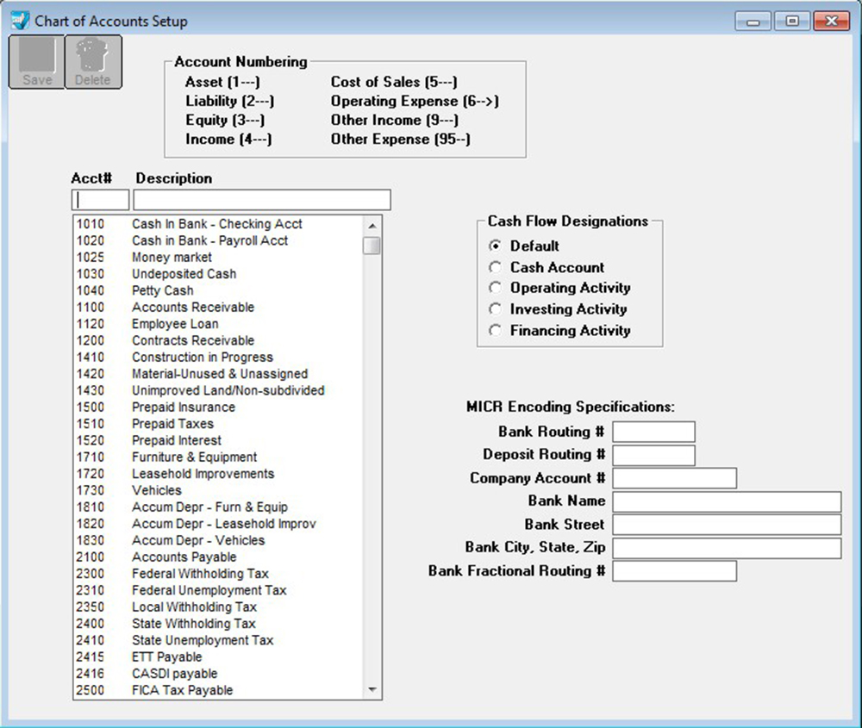Click the account list scrollbar thumb

pyautogui.click(x=372, y=246)
